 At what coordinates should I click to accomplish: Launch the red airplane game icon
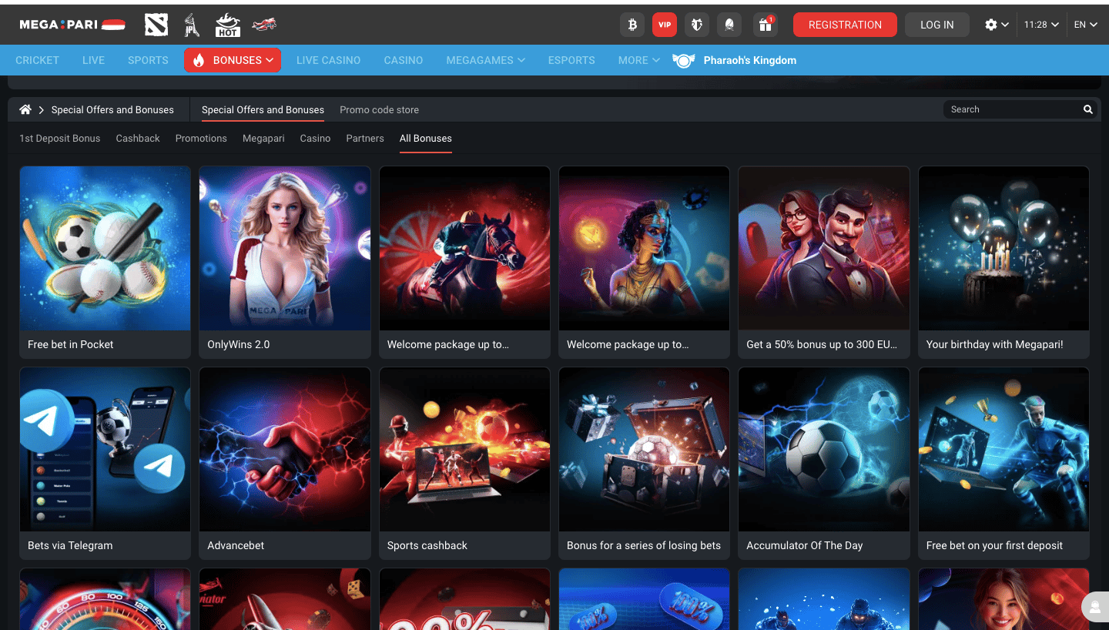(x=263, y=25)
